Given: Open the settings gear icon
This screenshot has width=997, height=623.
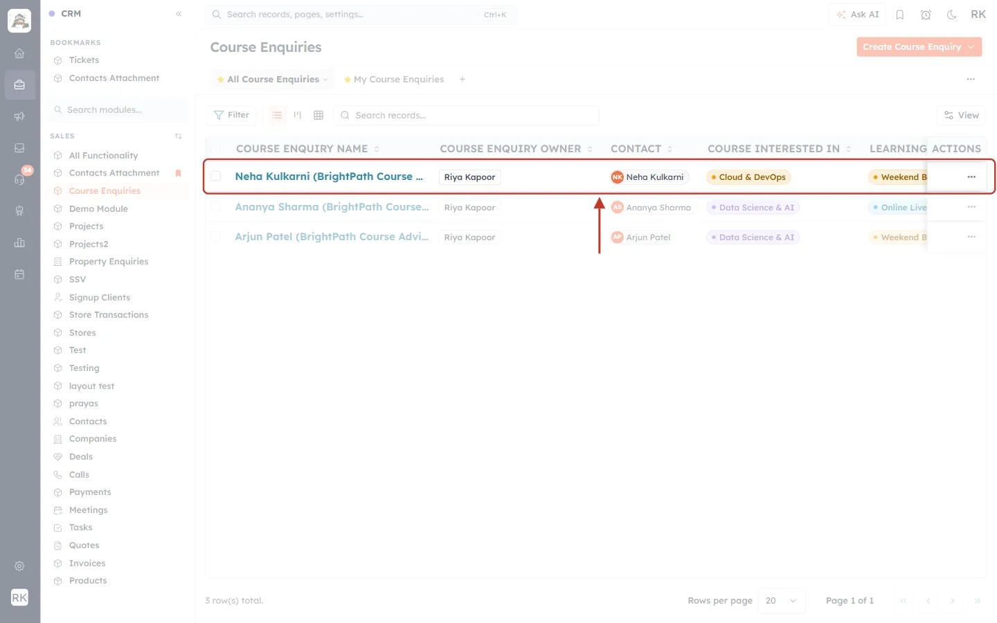Looking at the screenshot, I should click(x=19, y=566).
